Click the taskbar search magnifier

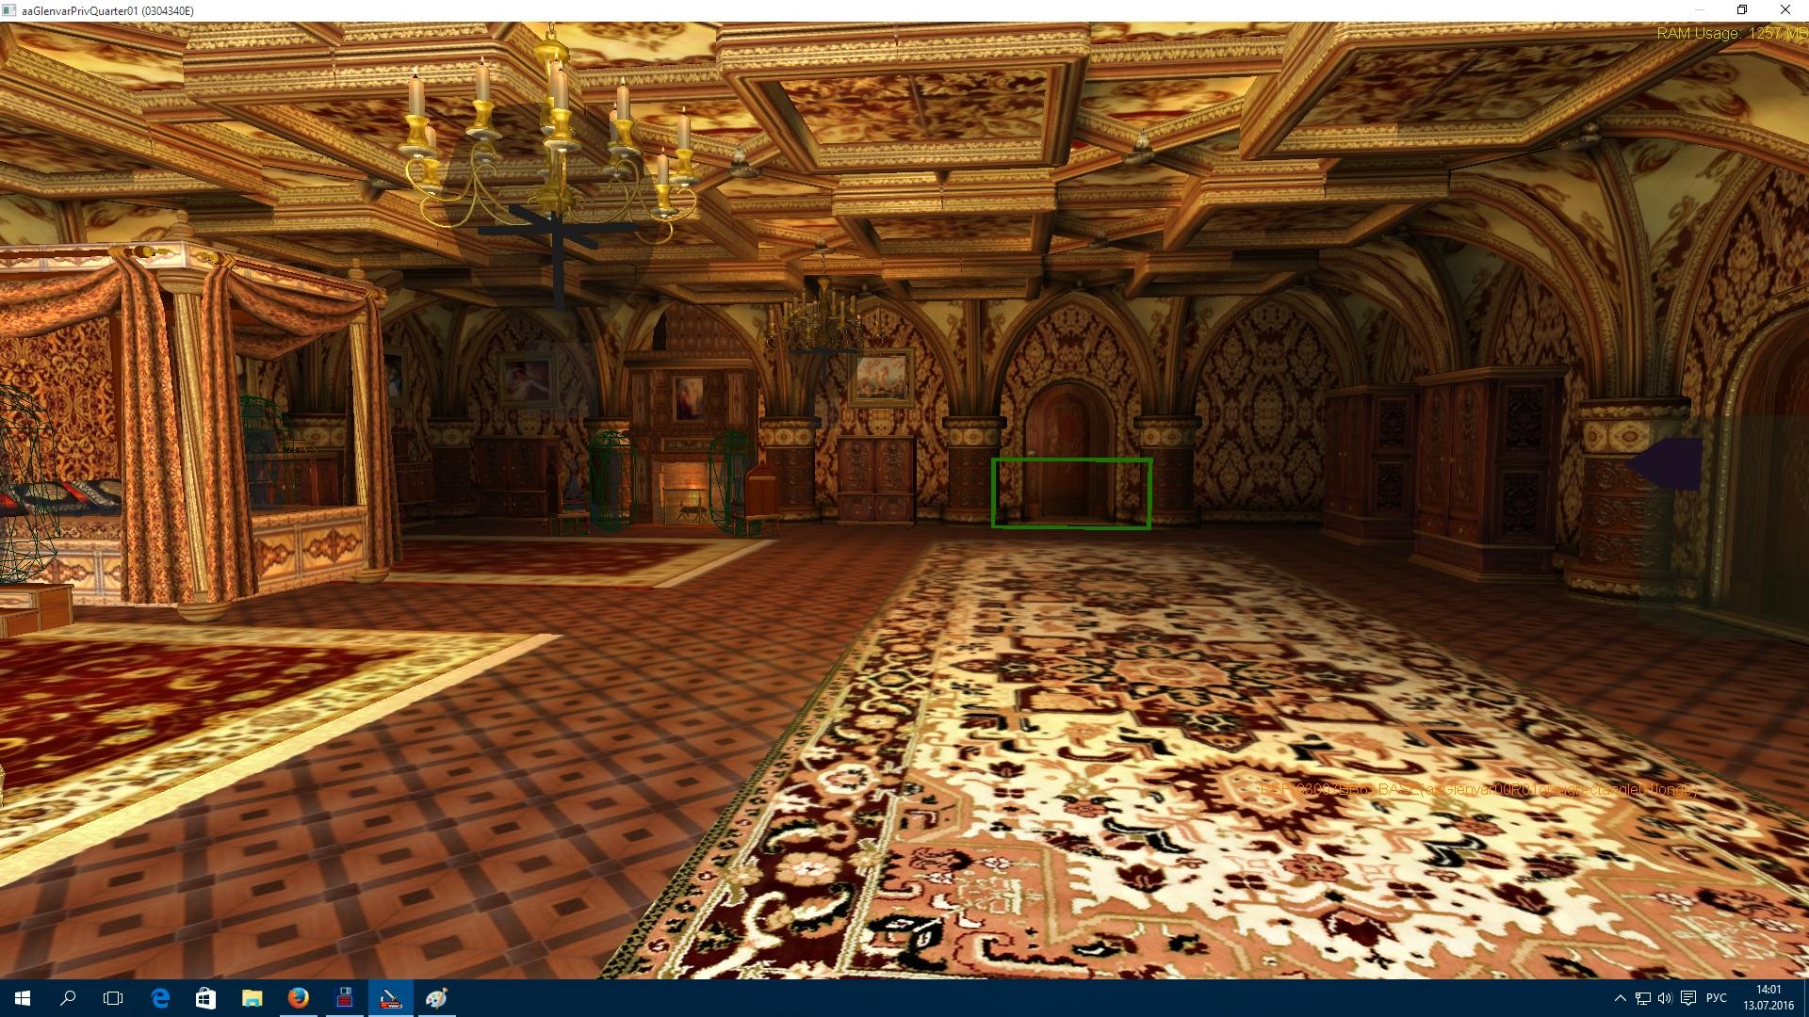(x=68, y=998)
